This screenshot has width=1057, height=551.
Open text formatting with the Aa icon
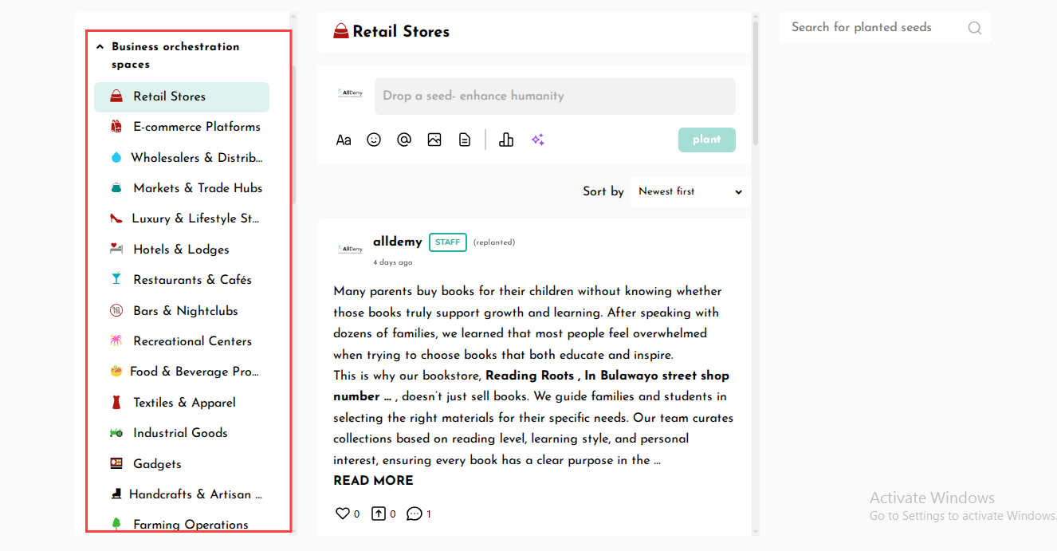point(344,140)
